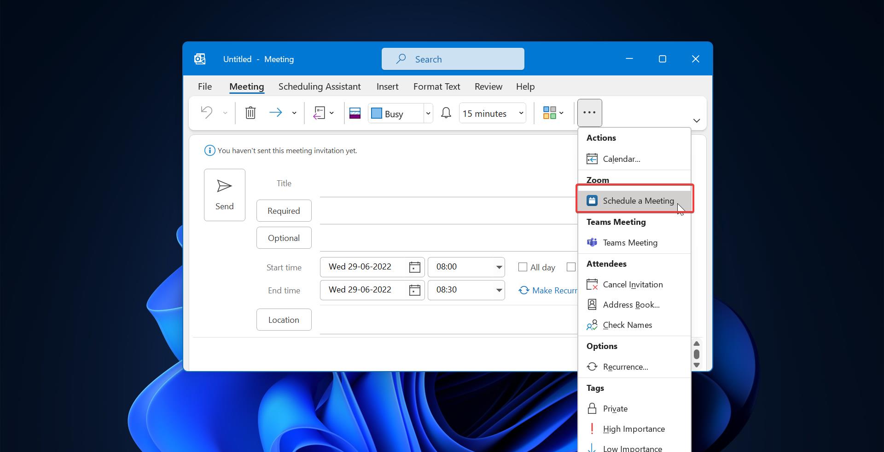The width and height of the screenshot is (884, 452).
Task: Click the Optional attendees input field
Action: (x=449, y=238)
